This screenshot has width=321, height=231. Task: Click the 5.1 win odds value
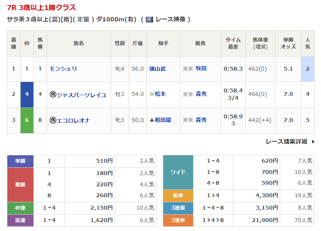pyautogui.click(x=288, y=69)
